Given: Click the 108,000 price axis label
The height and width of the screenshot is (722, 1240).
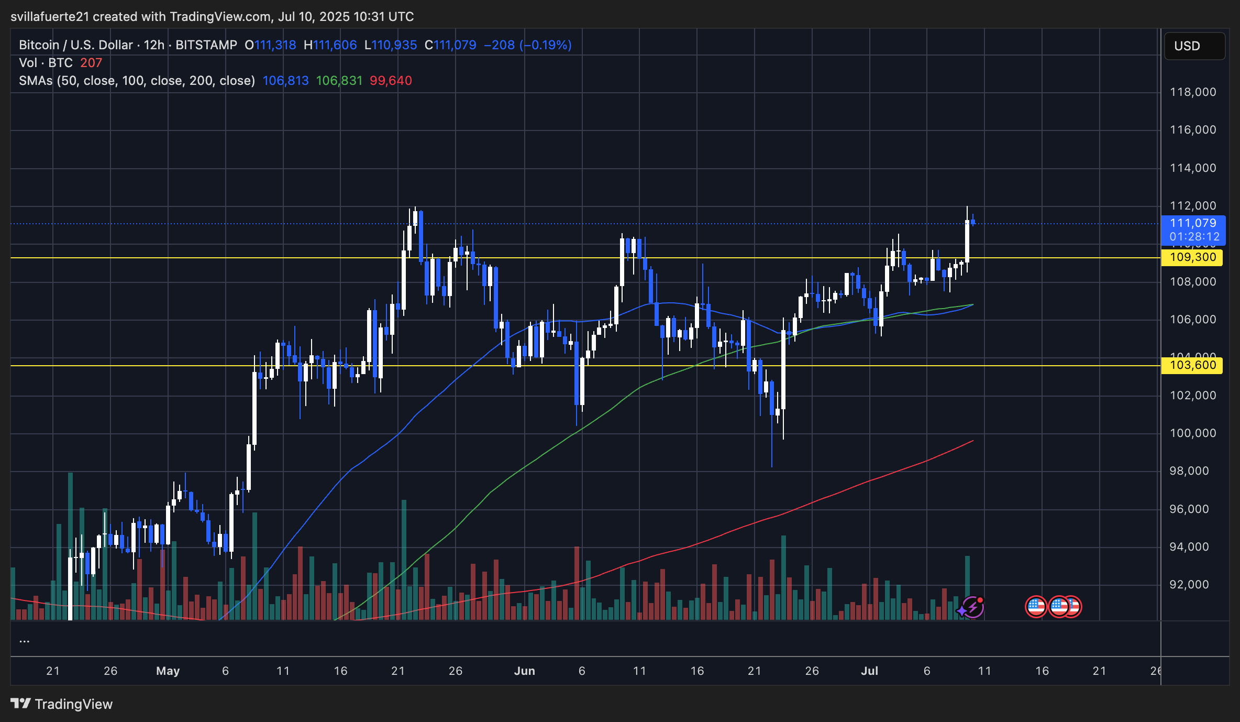Looking at the screenshot, I should 1193,282.
